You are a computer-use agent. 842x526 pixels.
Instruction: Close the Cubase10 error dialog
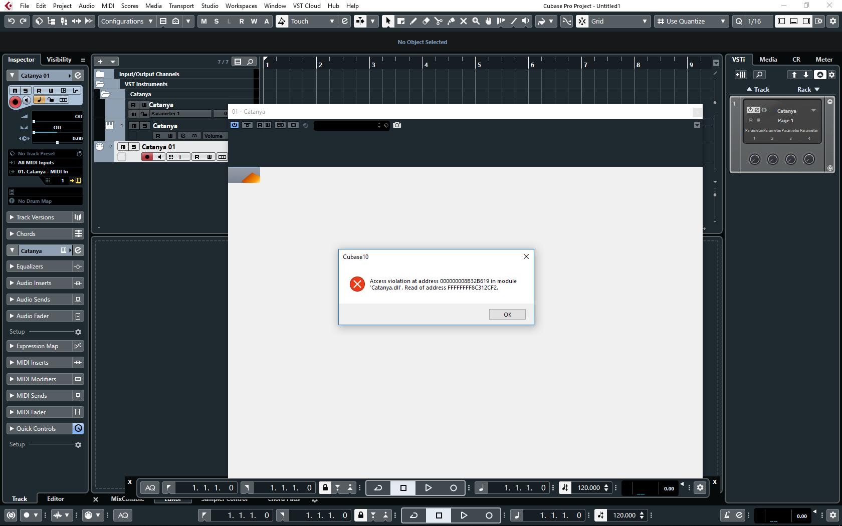point(526,256)
